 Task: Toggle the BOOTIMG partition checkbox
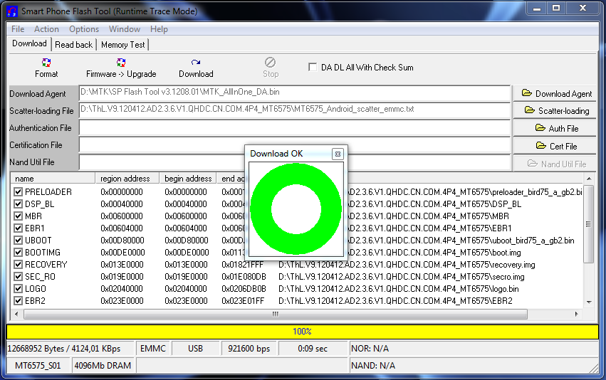pos(19,253)
